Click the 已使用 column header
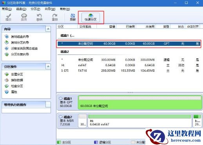This screenshot has width=203, height=145. coord(126,27)
